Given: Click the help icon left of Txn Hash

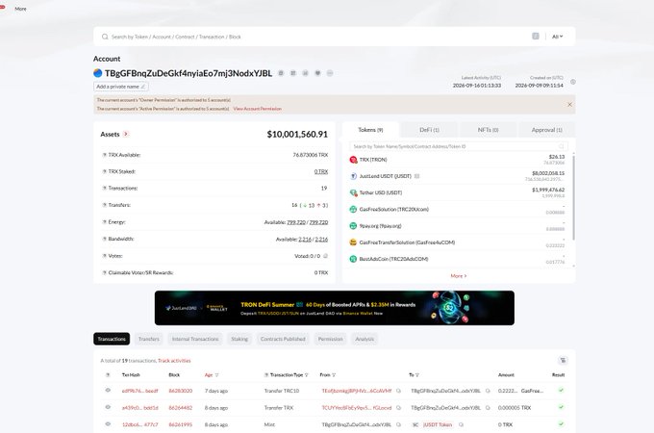Looking at the screenshot, I should click(x=108, y=375).
